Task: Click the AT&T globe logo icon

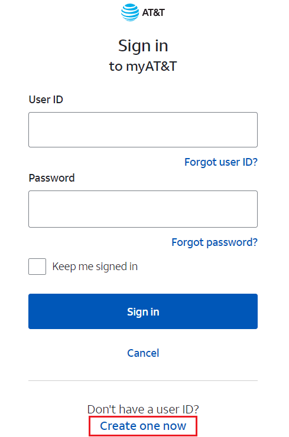Action: 130,12
